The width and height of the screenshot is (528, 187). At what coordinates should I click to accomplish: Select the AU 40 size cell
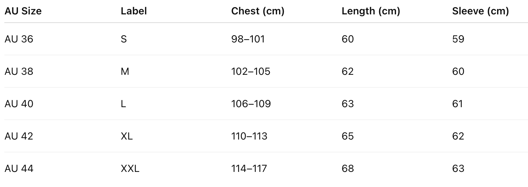pos(19,104)
